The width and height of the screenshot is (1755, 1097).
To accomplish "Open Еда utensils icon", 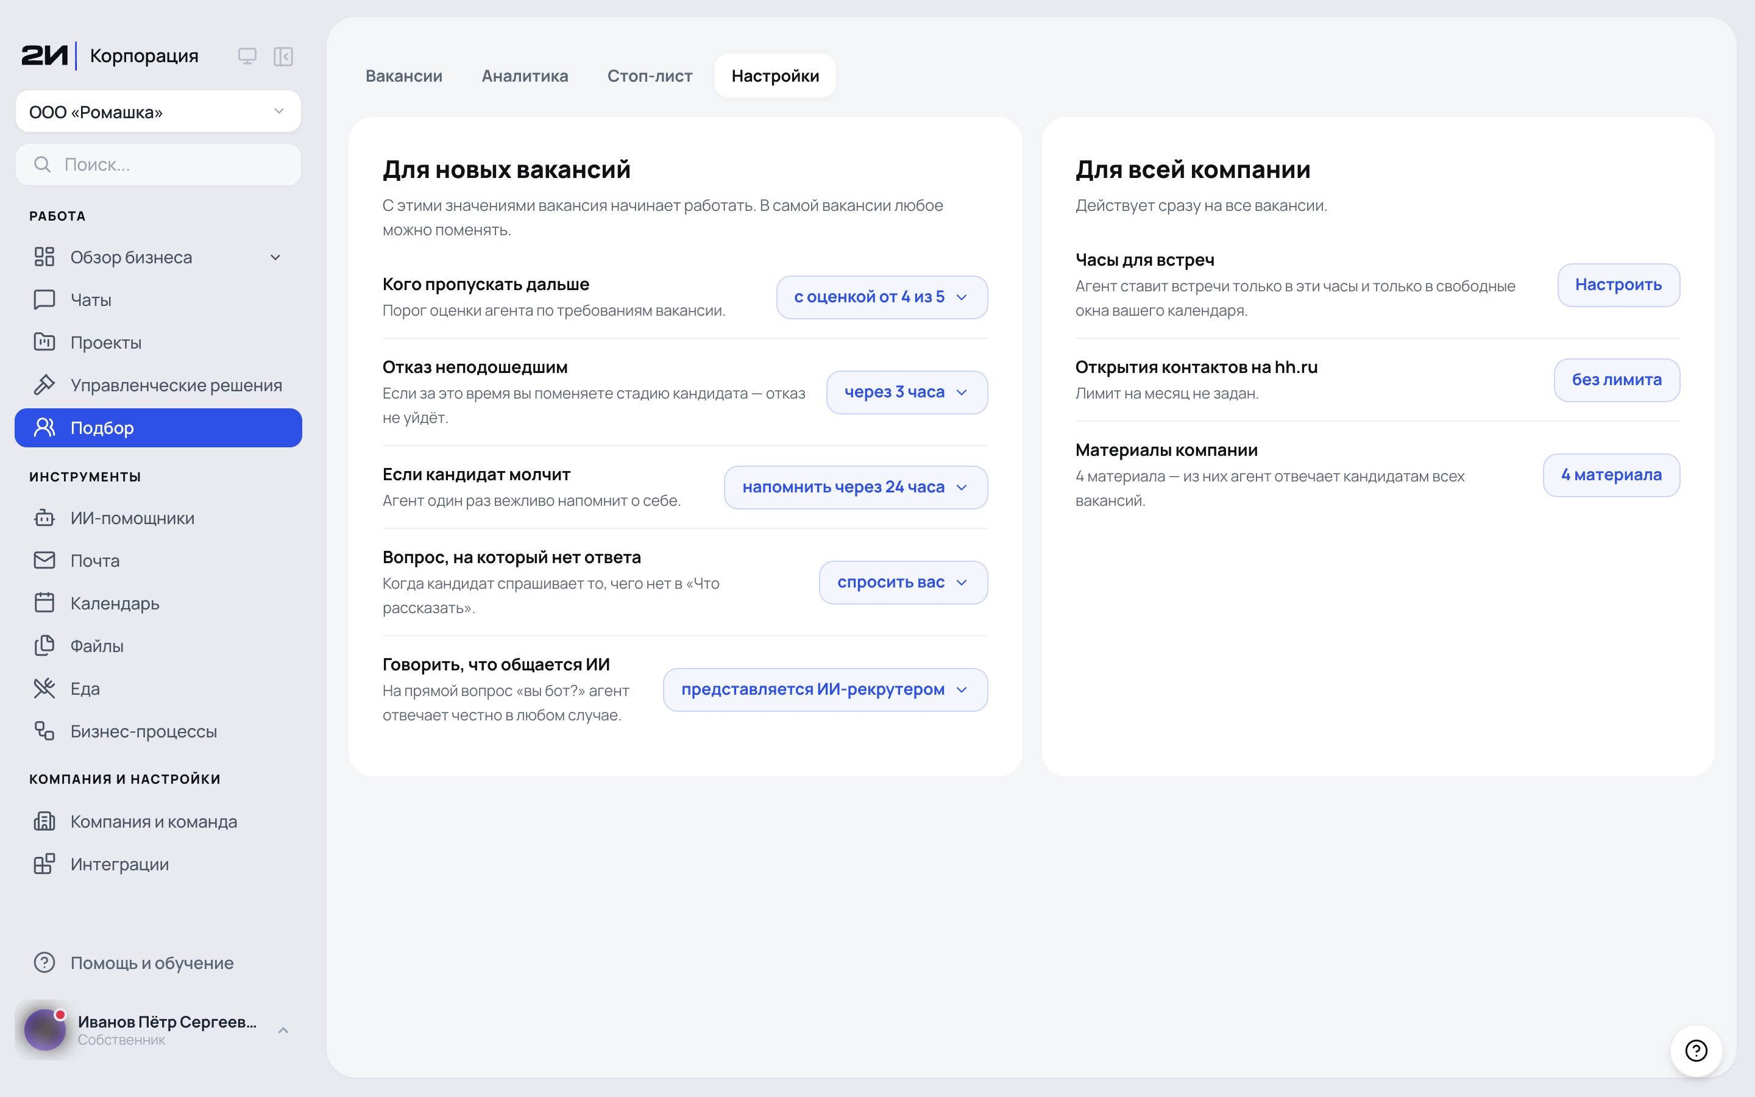I will 44,688.
